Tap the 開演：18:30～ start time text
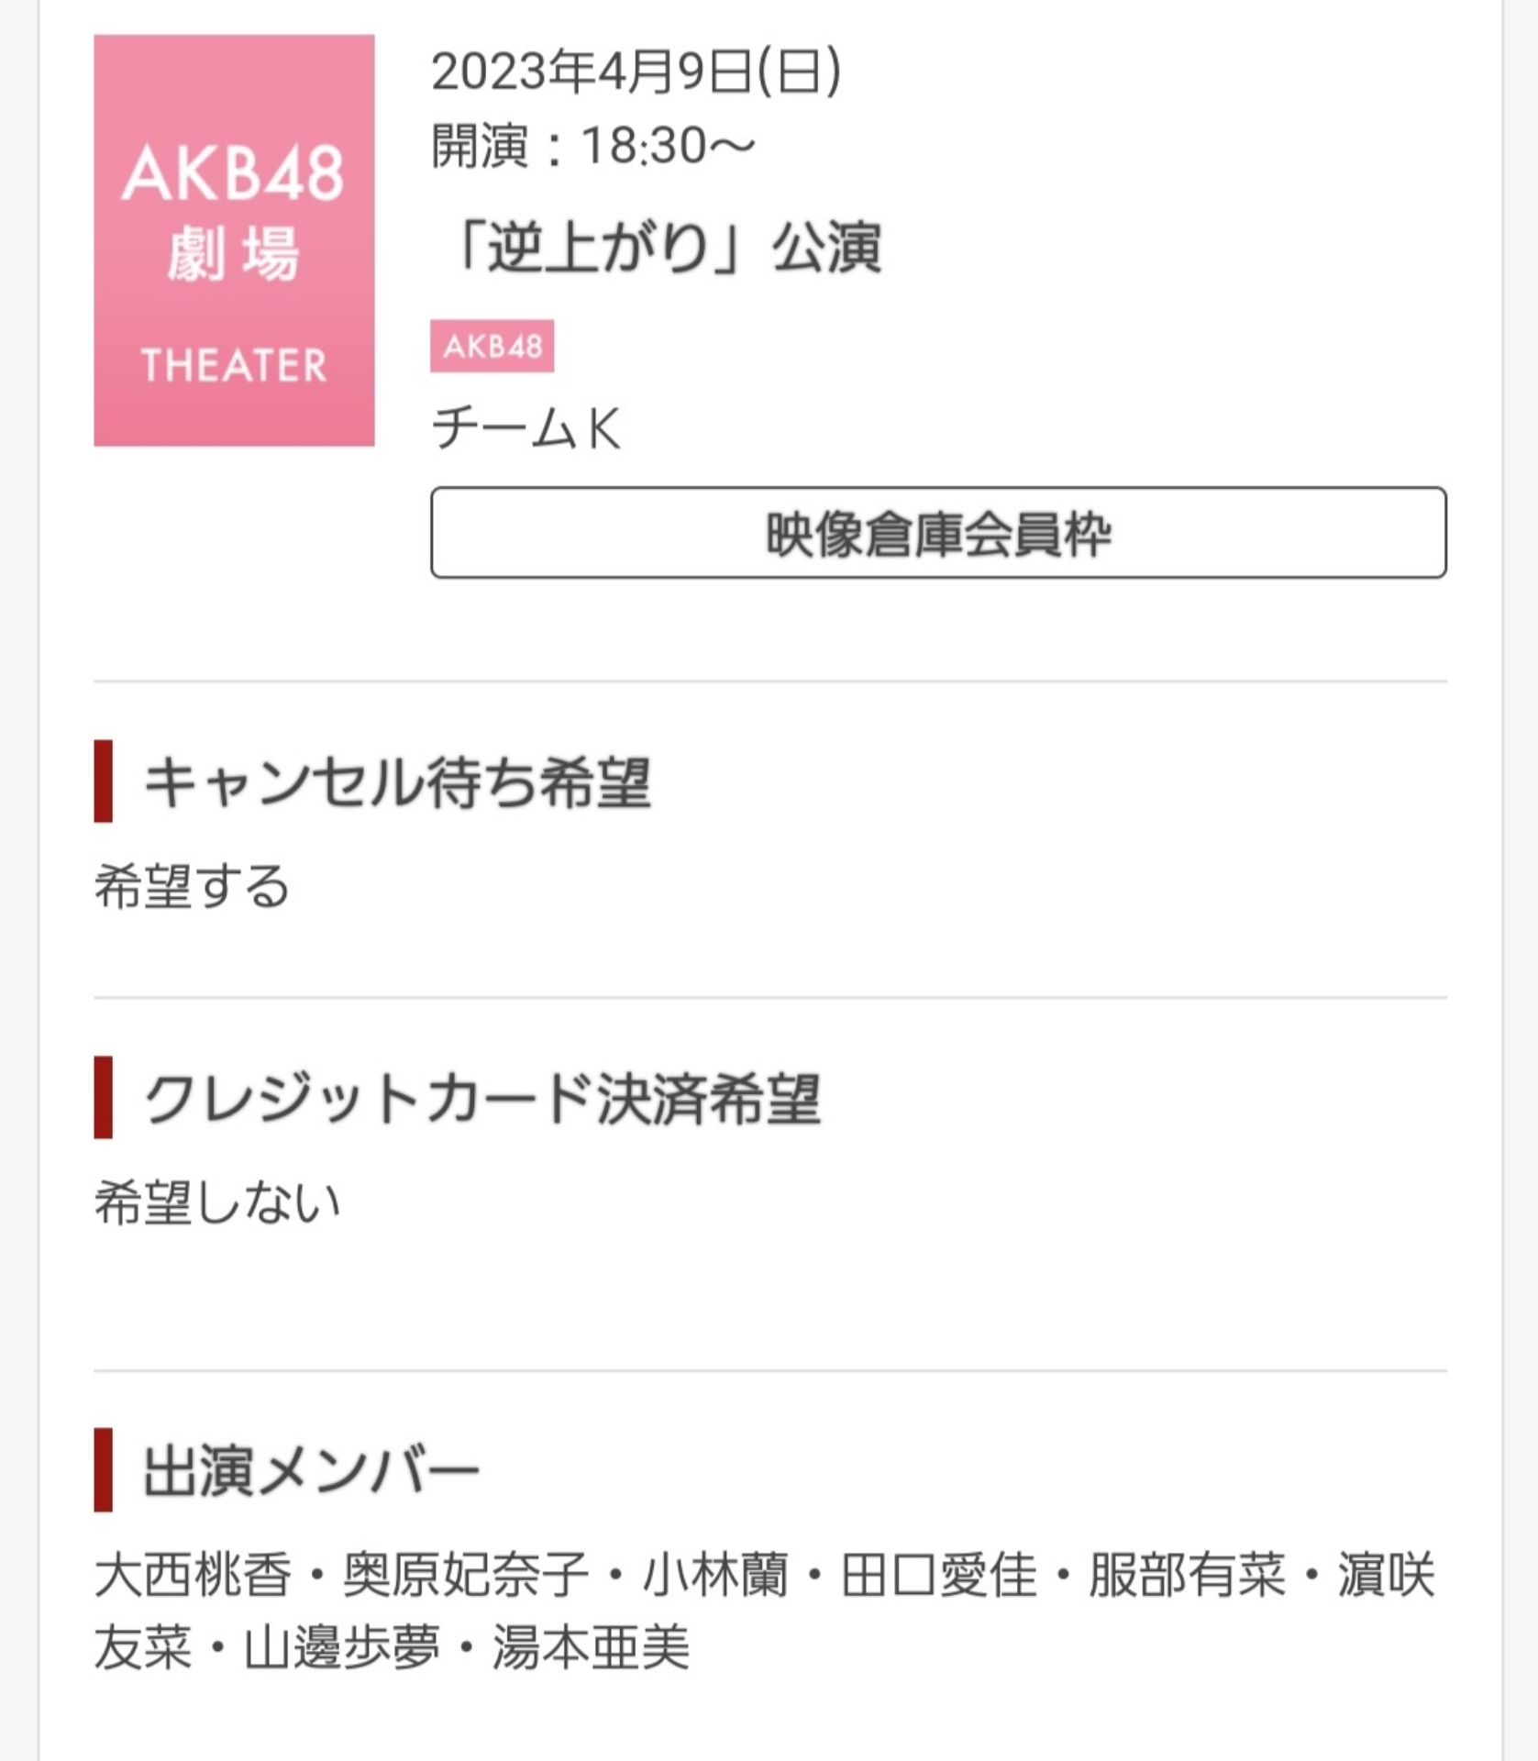Image resolution: width=1538 pixels, height=1761 pixels. pos(592,146)
